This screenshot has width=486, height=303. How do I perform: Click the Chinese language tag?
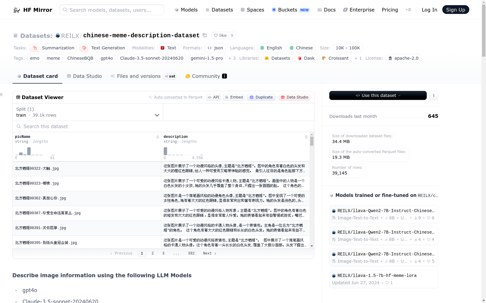(x=301, y=48)
